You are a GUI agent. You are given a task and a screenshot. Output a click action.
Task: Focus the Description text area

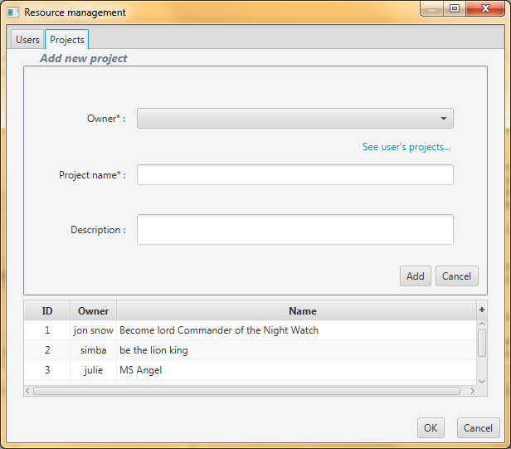click(x=295, y=229)
